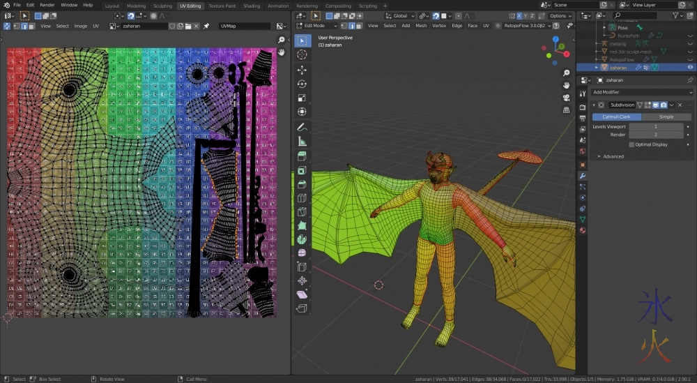Enable the Optimal Display checkbox

631,144
